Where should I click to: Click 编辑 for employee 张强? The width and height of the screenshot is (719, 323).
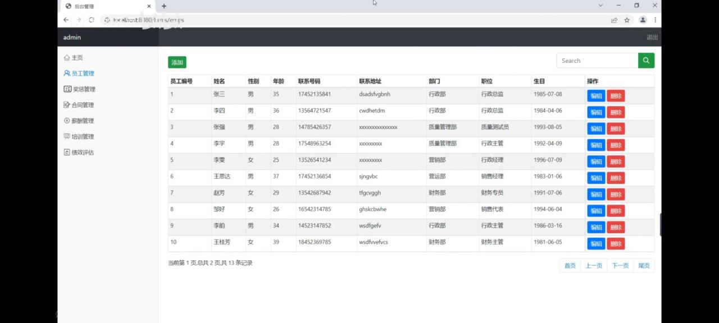click(x=596, y=128)
